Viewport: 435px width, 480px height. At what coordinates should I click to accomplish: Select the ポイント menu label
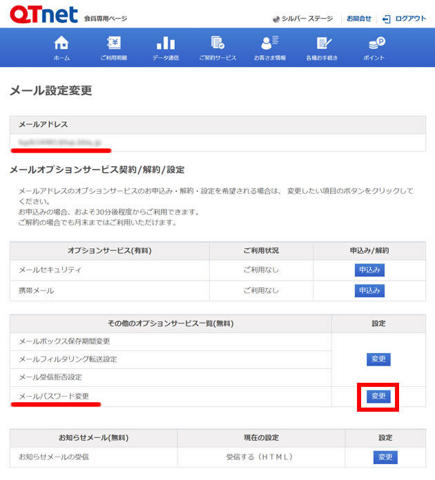tap(374, 58)
